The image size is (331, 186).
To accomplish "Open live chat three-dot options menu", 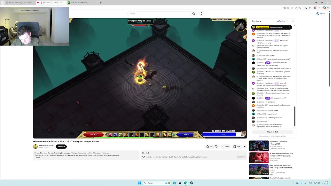I will point(288,21).
